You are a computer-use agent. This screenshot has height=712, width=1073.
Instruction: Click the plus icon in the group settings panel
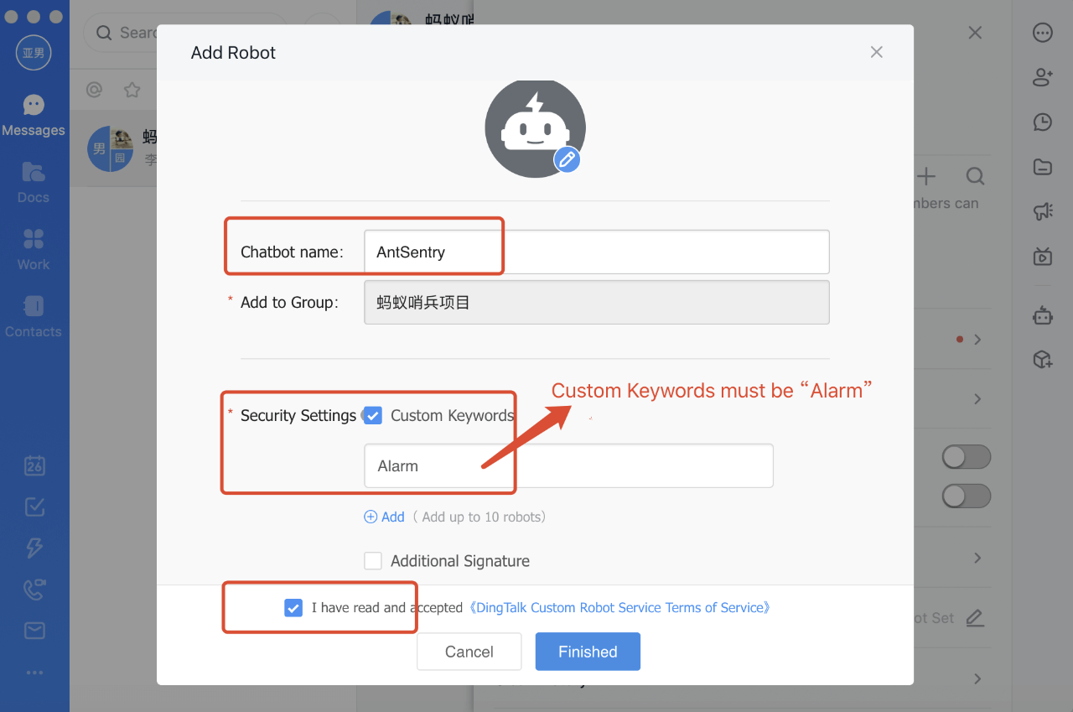(925, 176)
